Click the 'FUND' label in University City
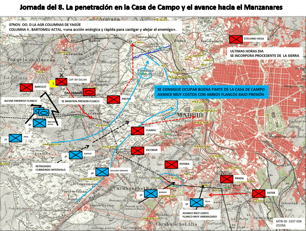306x231 pixels. pyautogui.click(x=197, y=68)
